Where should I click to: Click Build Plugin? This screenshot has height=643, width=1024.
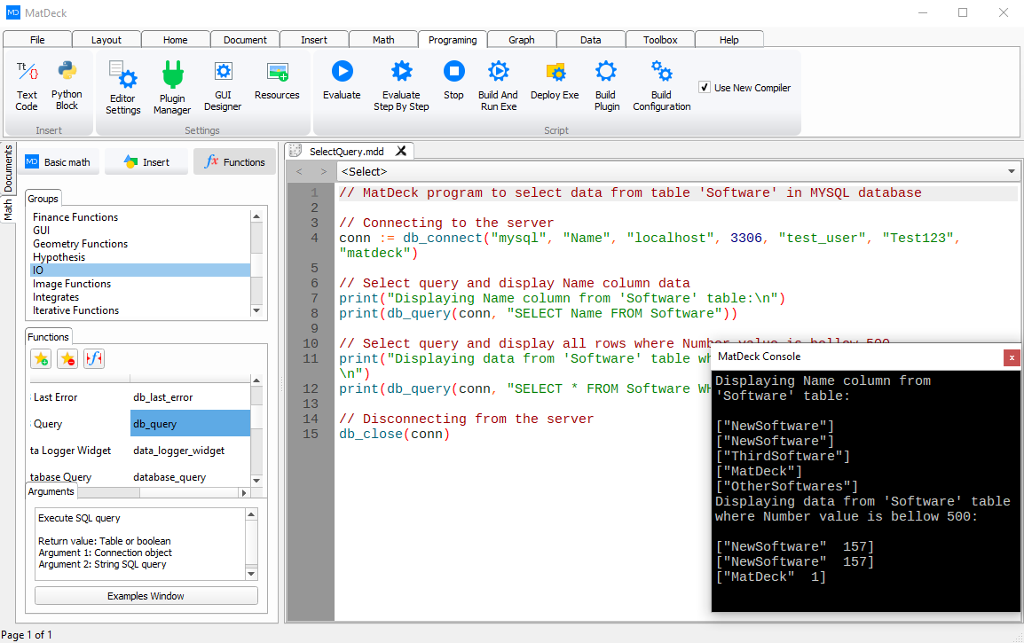coord(607,86)
